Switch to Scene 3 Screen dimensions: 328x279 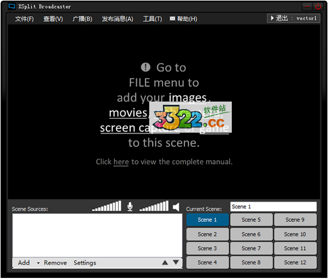208,248
